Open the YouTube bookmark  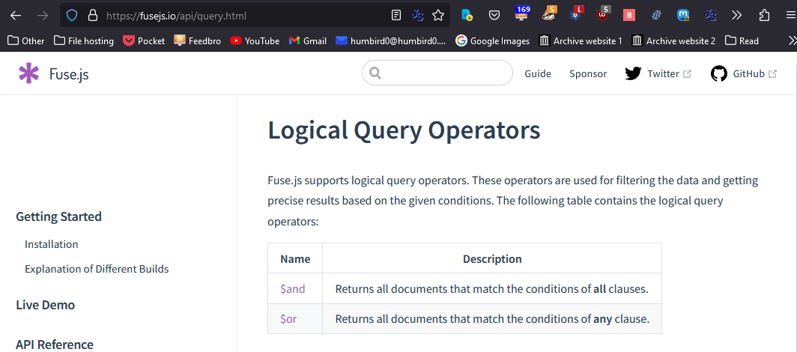(255, 40)
